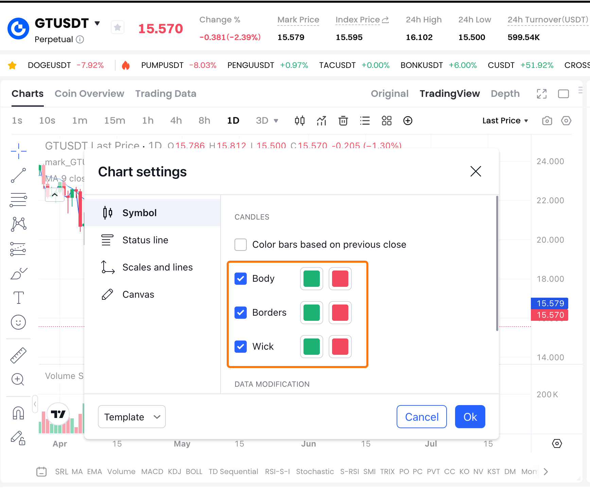
Task: Expand the 3D timeframe dropdown
Action: coord(267,121)
